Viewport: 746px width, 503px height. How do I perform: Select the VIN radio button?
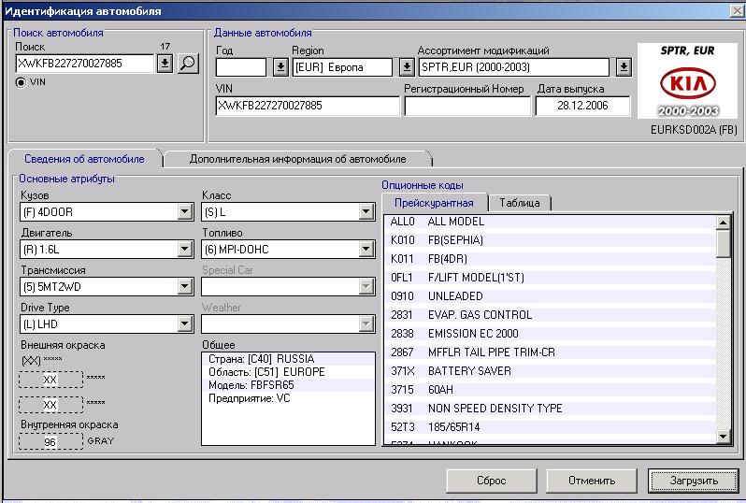(x=22, y=82)
